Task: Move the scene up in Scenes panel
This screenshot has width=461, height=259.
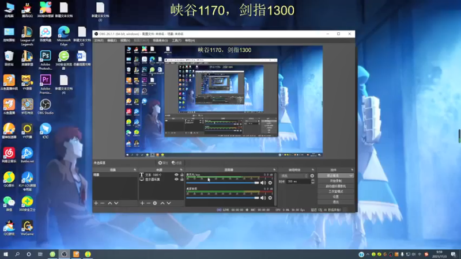Action: click(x=109, y=203)
